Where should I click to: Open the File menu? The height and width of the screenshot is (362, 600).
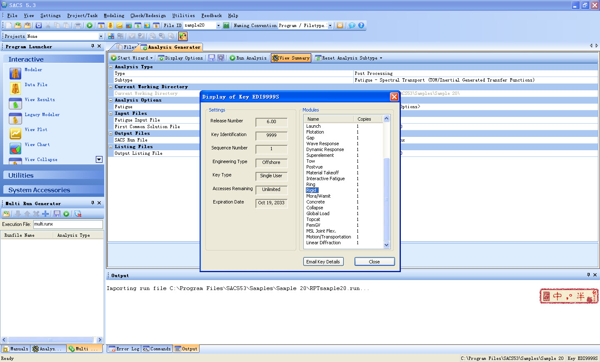tap(12, 16)
